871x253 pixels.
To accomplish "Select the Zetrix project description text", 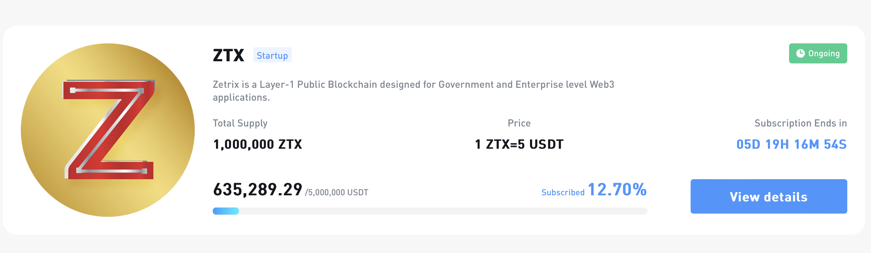I will pyautogui.click(x=413, y=90).
